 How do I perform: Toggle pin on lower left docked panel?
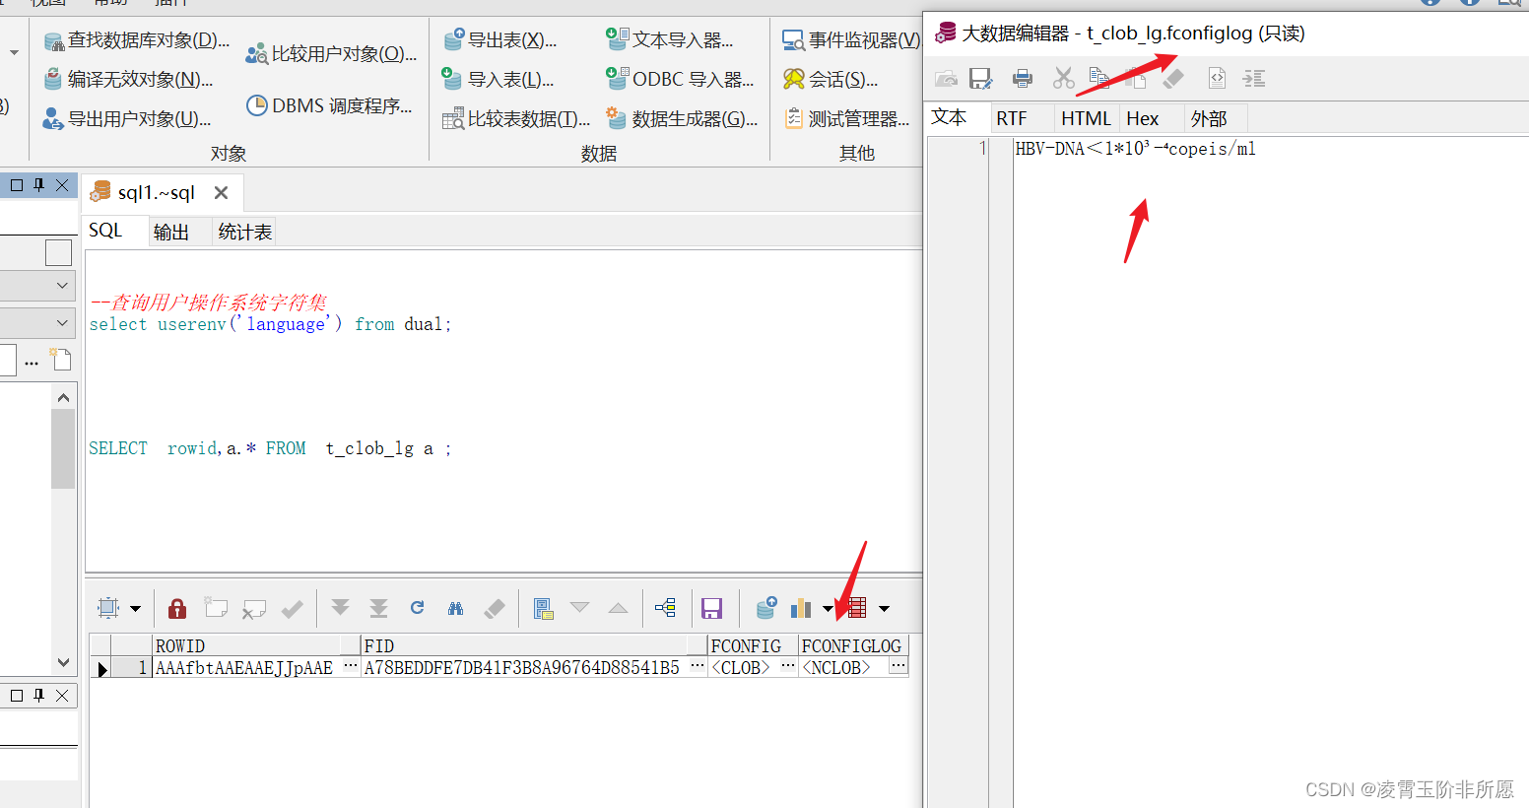point(39,695)
